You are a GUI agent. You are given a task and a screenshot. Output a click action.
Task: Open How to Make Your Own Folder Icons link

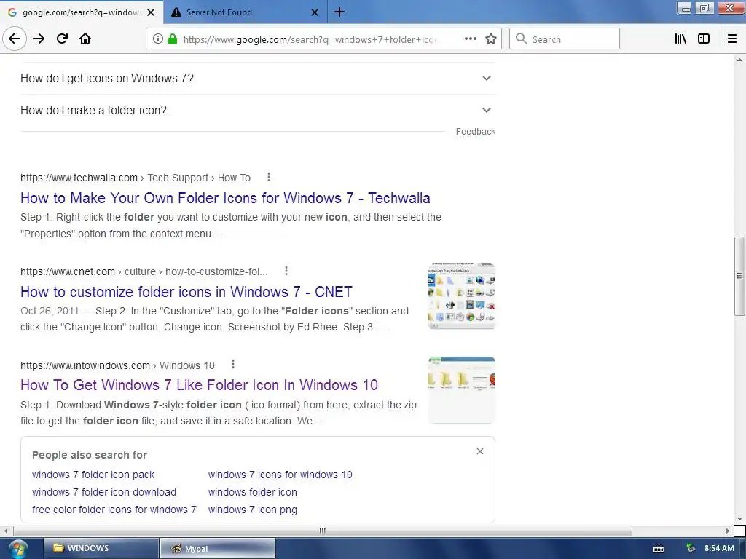pos(225,198)
